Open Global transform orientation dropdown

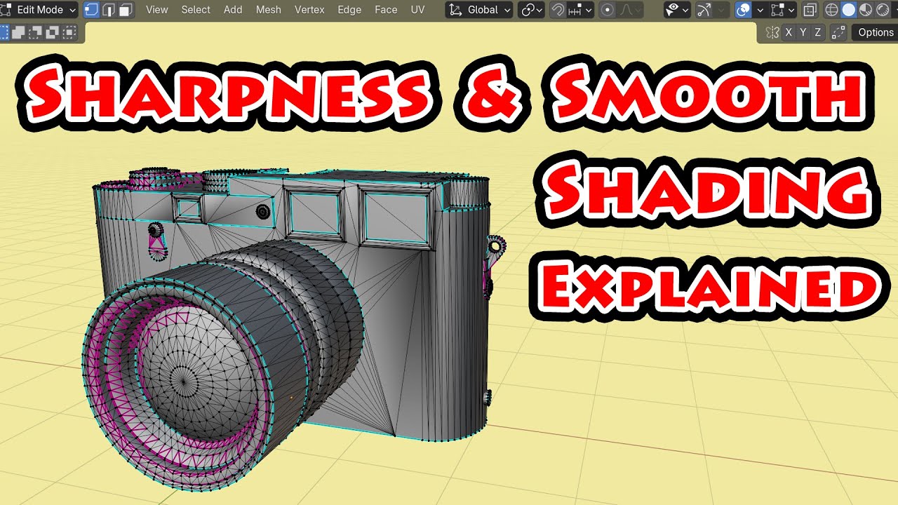pos(481,10)
